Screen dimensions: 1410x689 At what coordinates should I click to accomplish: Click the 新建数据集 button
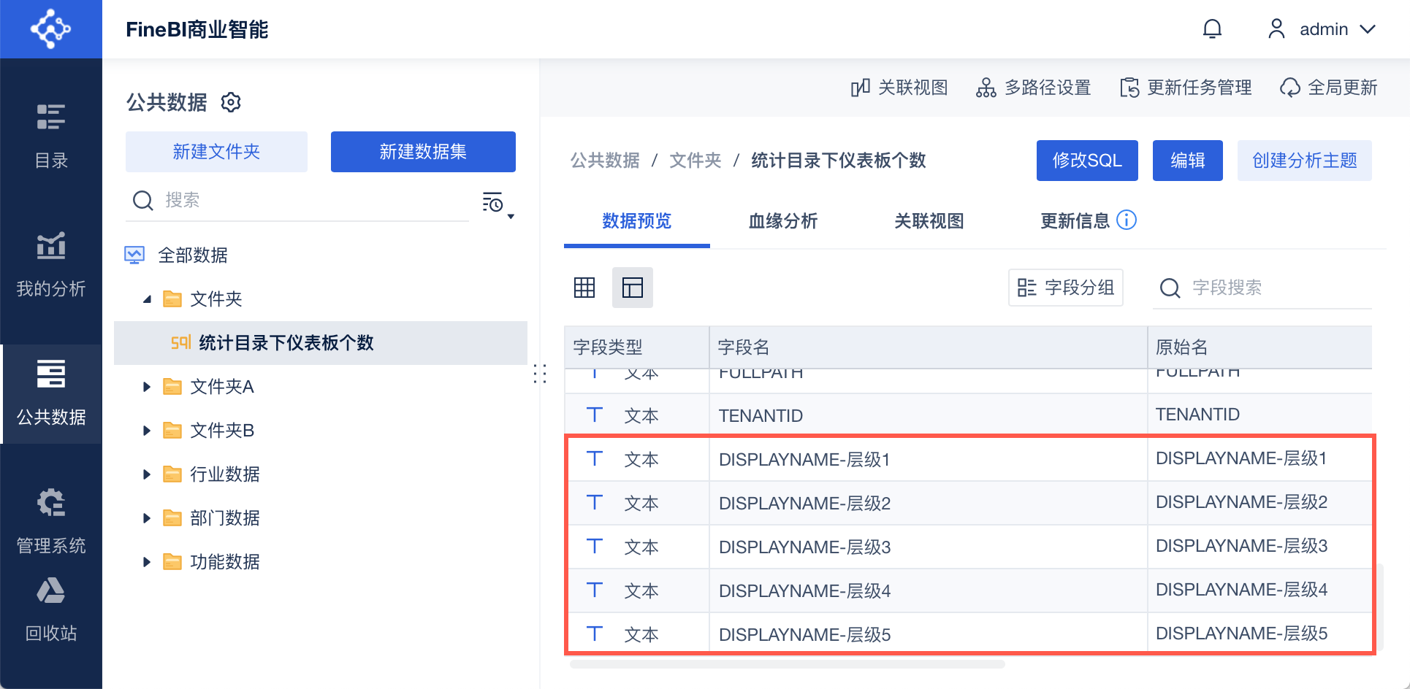point(423,152)
